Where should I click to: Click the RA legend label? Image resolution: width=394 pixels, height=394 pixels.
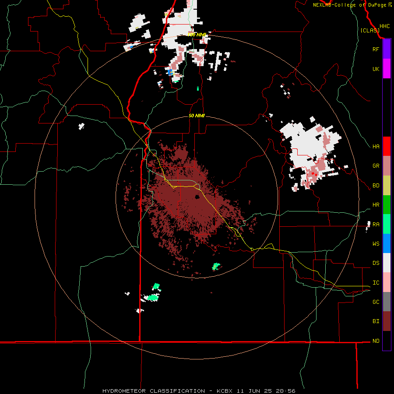pyautogui.click(x=376, y=225)
